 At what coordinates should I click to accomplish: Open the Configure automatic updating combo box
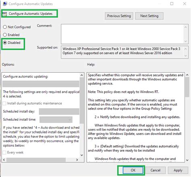41,84
